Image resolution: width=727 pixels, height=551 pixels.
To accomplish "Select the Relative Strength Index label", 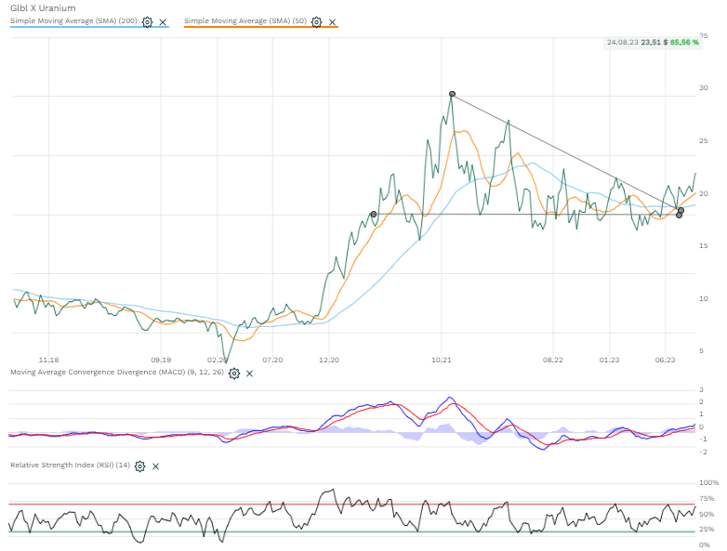I will pyautogui.click(x=70, y=465).
